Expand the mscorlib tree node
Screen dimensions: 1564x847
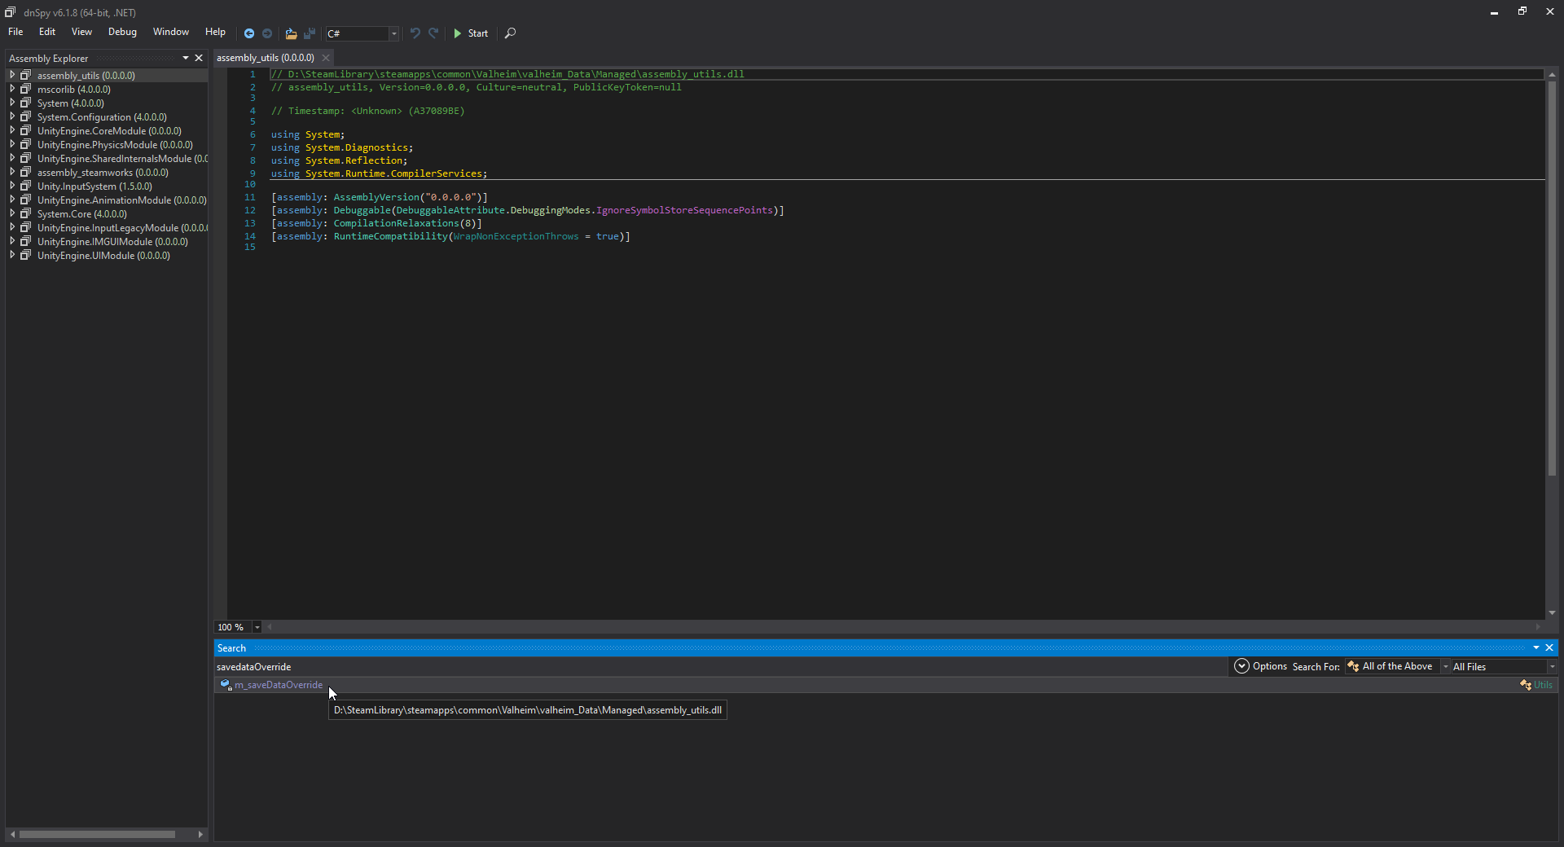[x=12, y=89]
